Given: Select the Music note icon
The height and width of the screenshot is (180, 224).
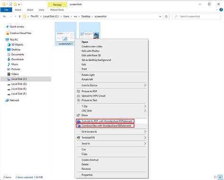Looking at the screenshot, I should pos(9,64).
